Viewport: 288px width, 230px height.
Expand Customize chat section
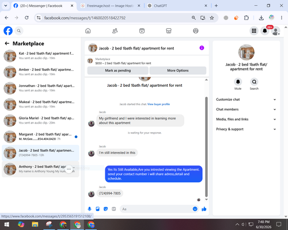point(246,99)
